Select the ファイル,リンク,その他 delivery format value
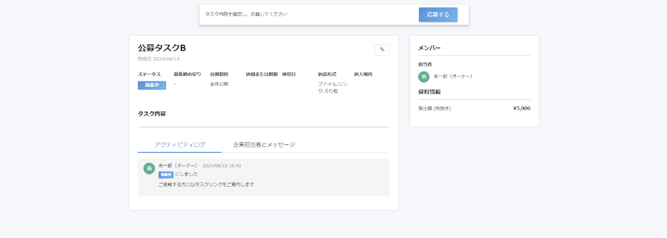 point(333,88)
